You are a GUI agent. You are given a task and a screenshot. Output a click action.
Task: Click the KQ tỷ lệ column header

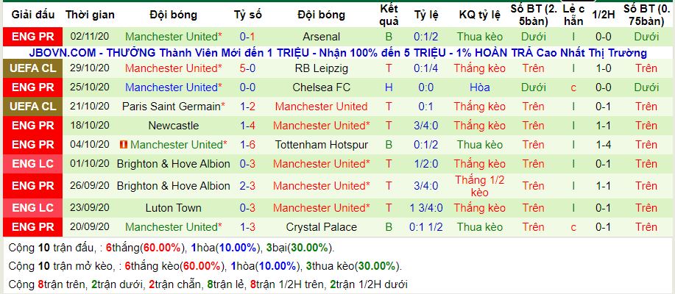478,14
